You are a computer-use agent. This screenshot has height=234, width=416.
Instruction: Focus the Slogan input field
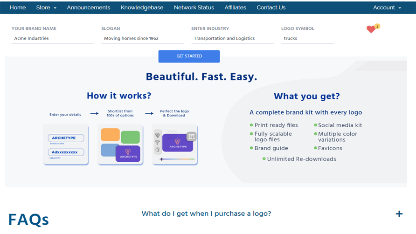point(142,39)
